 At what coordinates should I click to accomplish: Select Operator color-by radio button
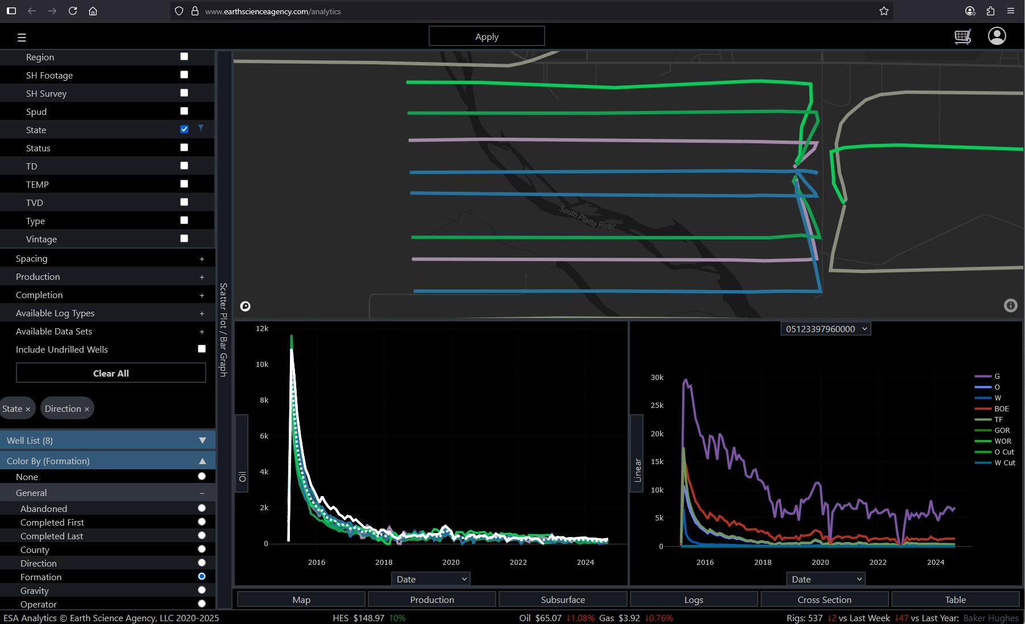click(x=202, y=604)
